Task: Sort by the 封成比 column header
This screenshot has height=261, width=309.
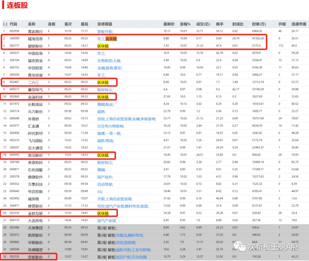Action: (238, 24)
